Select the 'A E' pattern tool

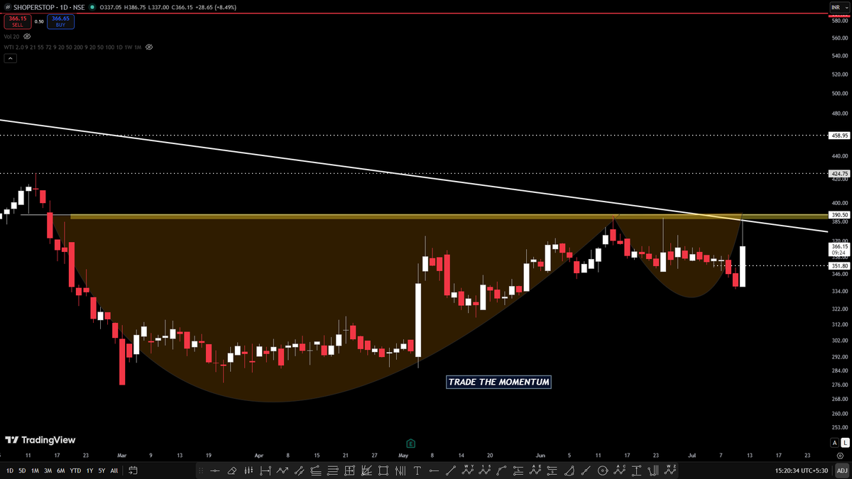(535, 470)
